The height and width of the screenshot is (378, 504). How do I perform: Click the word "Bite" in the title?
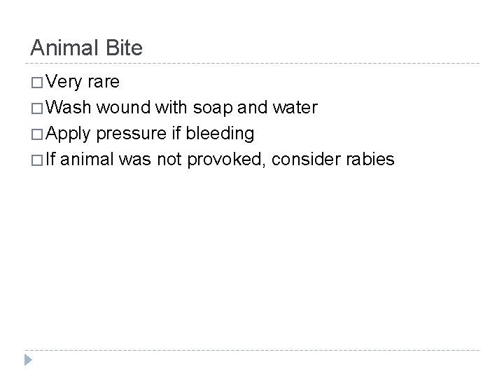(125, 48)
